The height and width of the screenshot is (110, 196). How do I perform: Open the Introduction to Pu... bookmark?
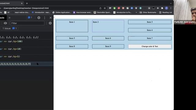pos(123,12)
